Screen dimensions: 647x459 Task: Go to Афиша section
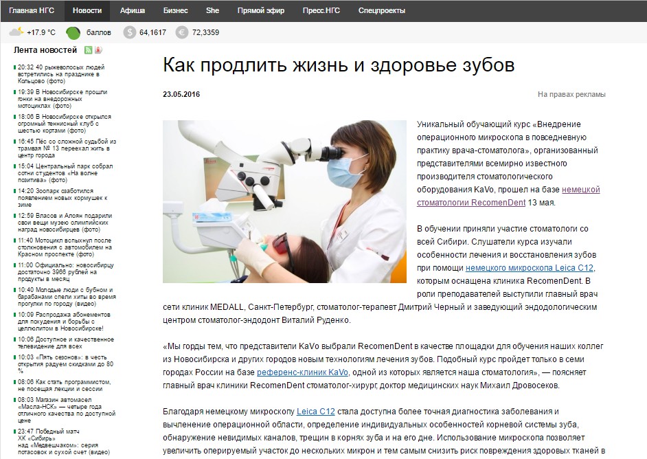[x=133, y=11]
